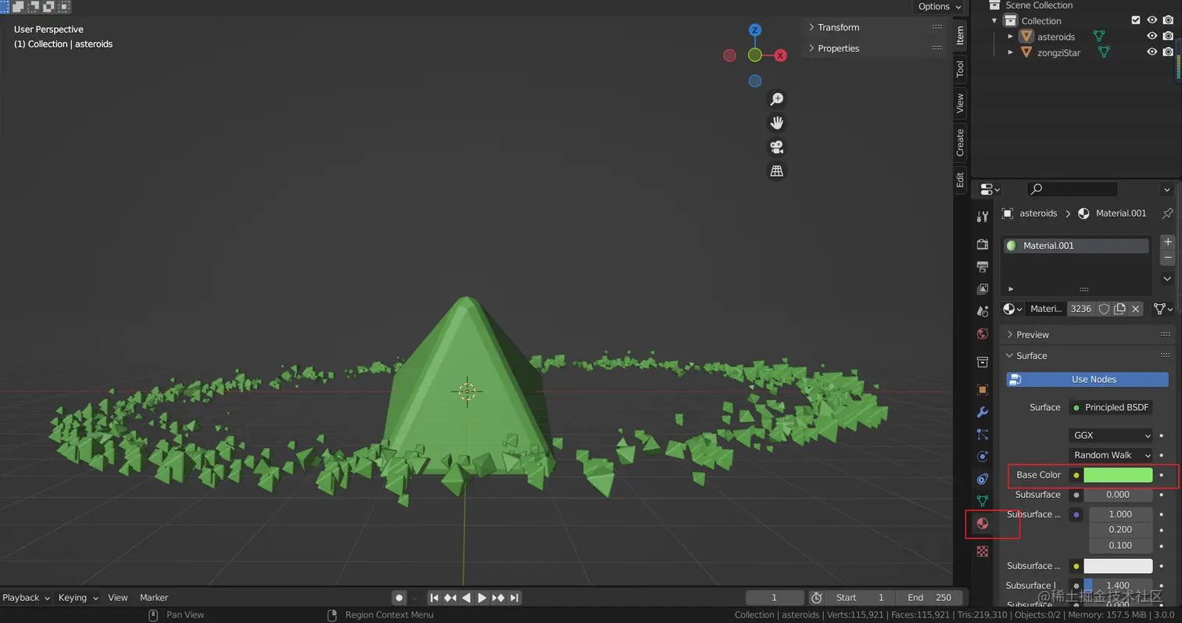The height and width of the screenshot is (623, 1182).
Task: Open the Playback menu
Action: 26,598
